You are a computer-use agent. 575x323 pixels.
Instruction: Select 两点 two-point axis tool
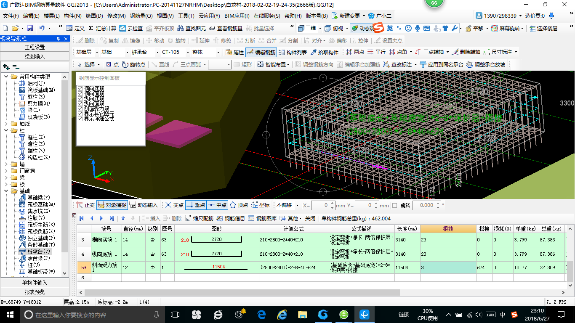pos(355,52)
